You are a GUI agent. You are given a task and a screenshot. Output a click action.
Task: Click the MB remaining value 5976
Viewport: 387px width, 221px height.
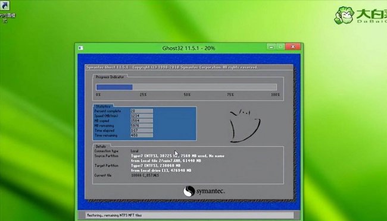(x=142, y=126)
